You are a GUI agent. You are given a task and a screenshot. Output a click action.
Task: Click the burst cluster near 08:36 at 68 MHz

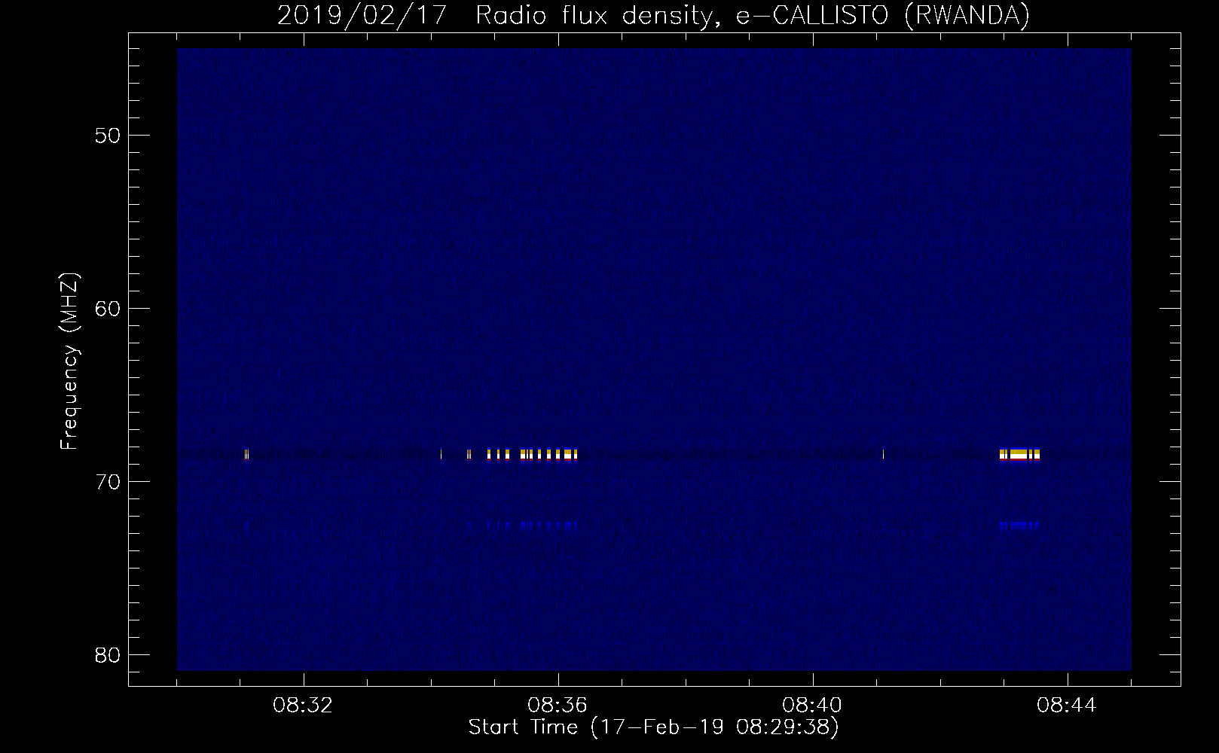tap(532, 453)
